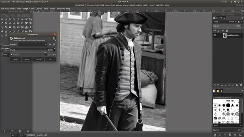The height and width of the screenshot is (137, 244).
Task: Click OK in the Saturation dialog
Action: tap(50, 59)
